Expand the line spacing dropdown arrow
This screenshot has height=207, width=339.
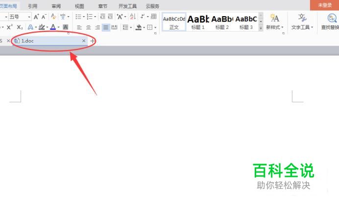[x=131, y=28]
